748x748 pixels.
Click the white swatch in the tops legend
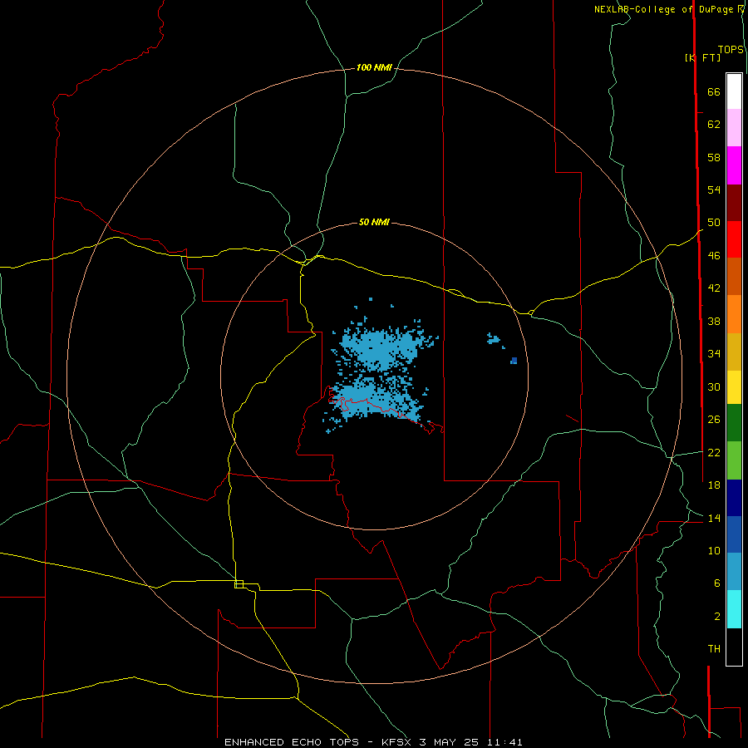point(734,91)
